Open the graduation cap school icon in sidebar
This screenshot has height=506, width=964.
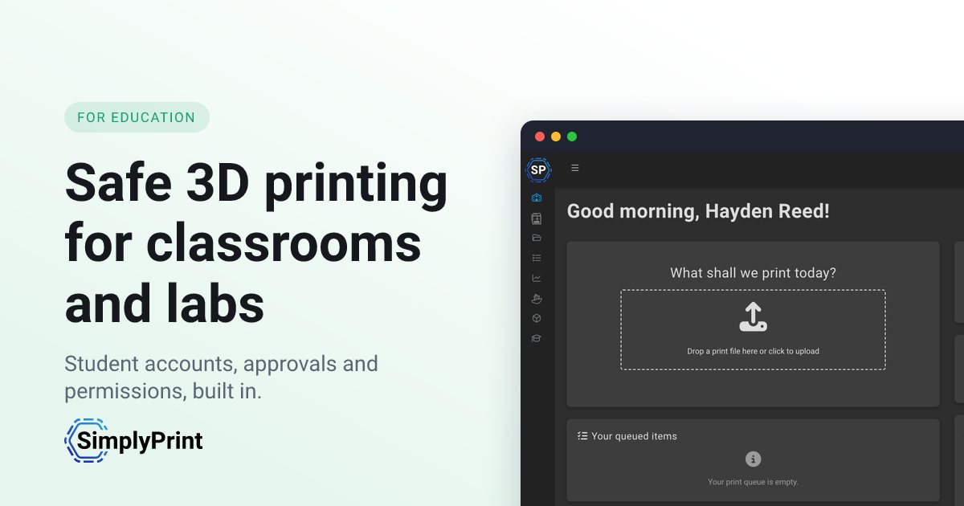(537, 338)
